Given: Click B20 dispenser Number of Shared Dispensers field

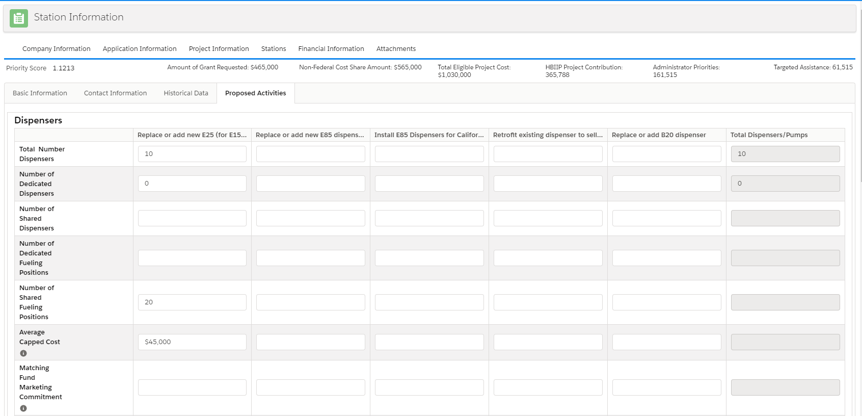Looking at the screenshot, I should point(666,218).
